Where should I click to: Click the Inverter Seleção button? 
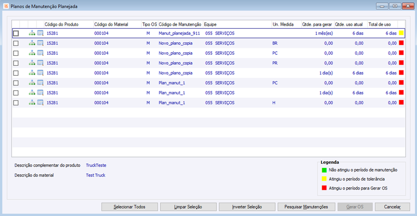tap(247, 207)
